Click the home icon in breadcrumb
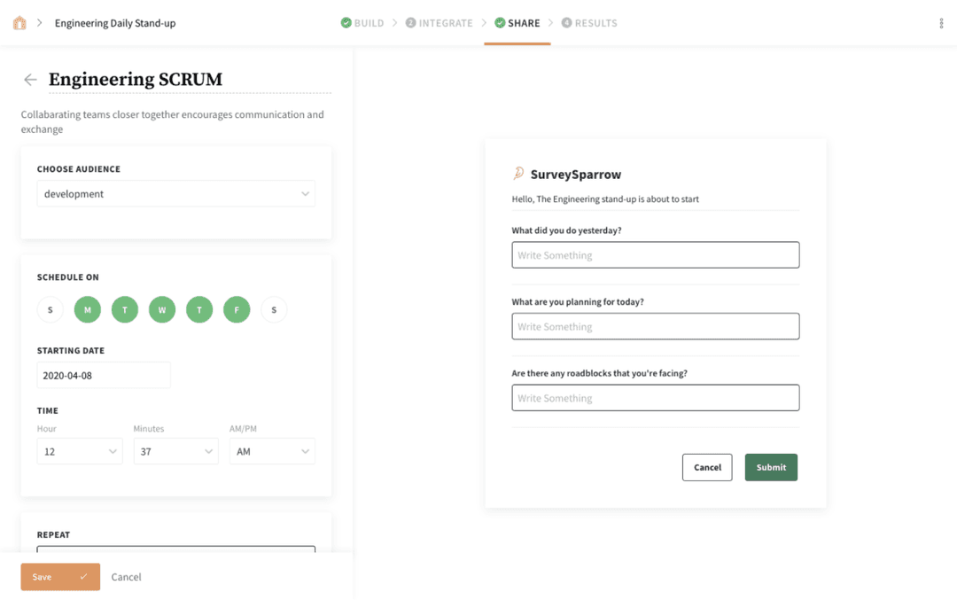 point(19,23)
